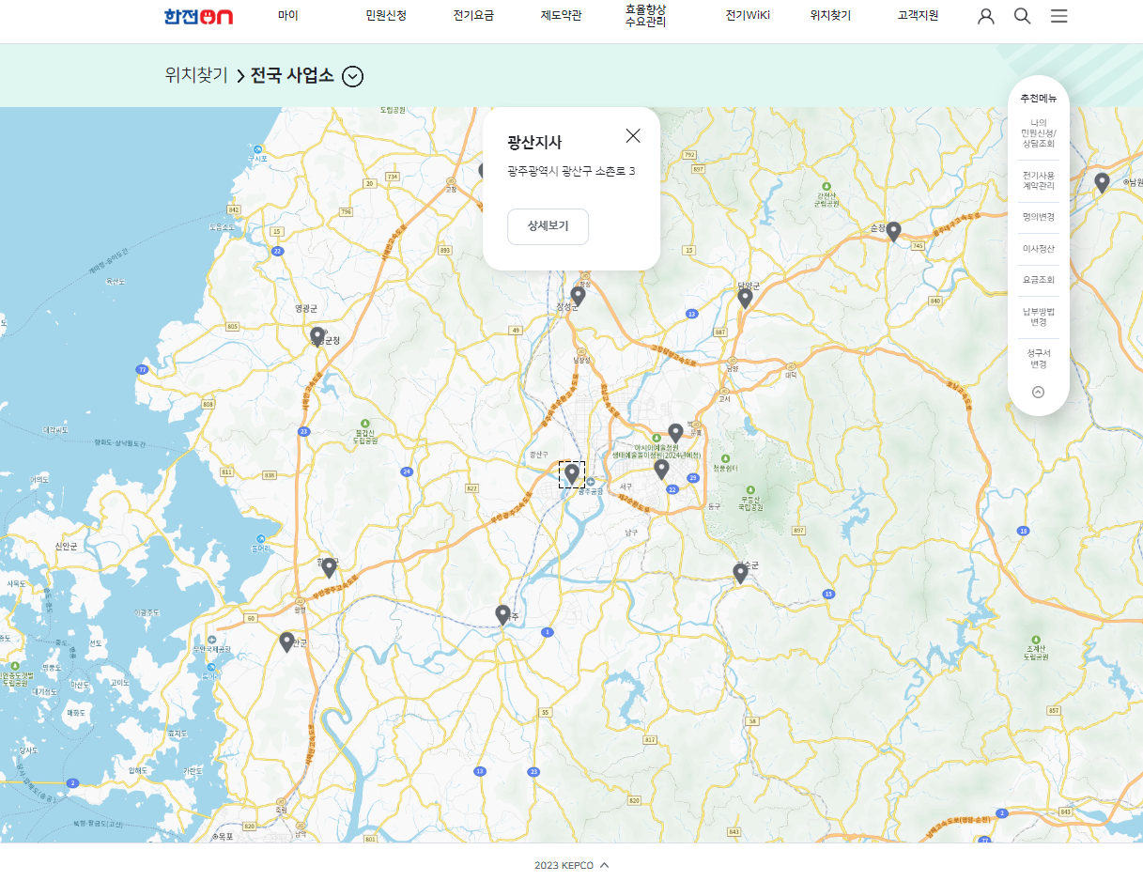
Task: Open the 전기요금 menu
Action: (473, 15)
